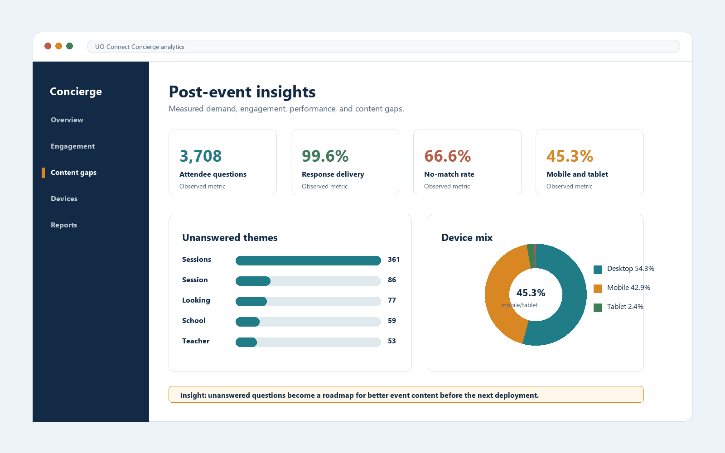Click the Tablet 2.4% legend label

(x=625, y=307)
